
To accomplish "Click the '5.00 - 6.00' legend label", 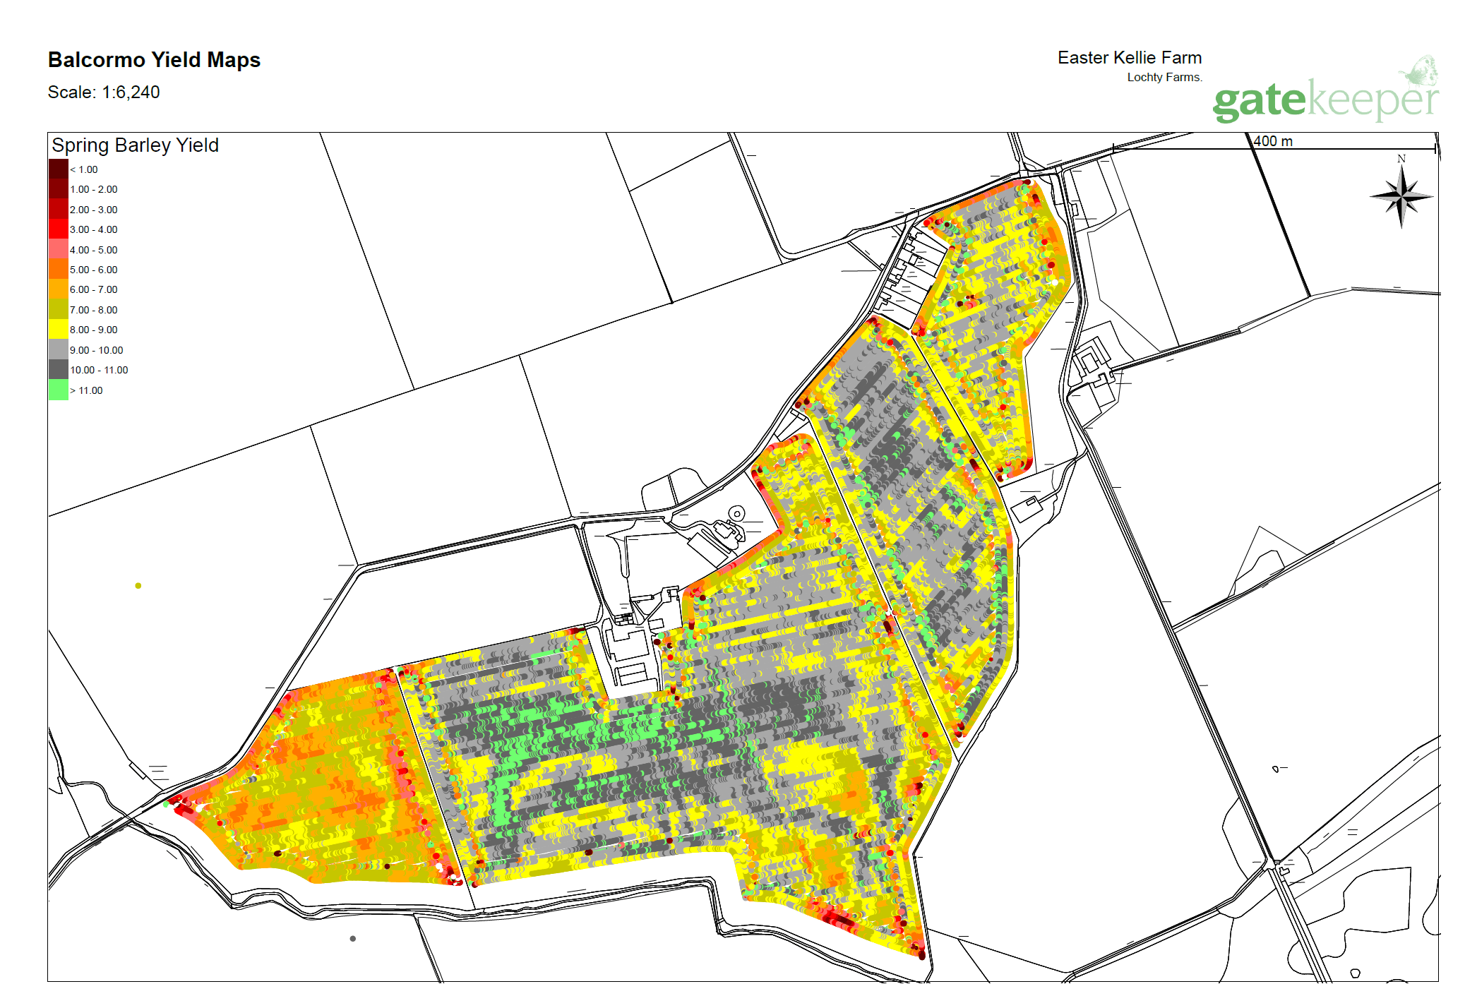I will point(94,270).
